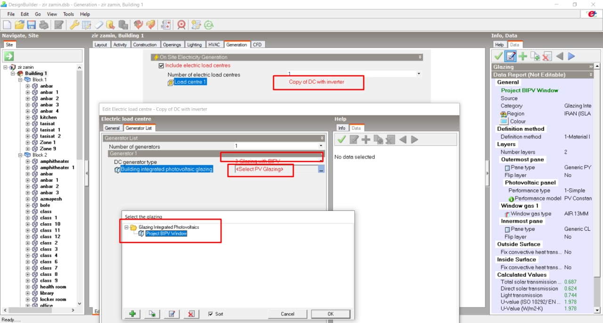Toggle the Sort checkbox
The width and height of the screenshot is (603, 323).
click(211, 314)
